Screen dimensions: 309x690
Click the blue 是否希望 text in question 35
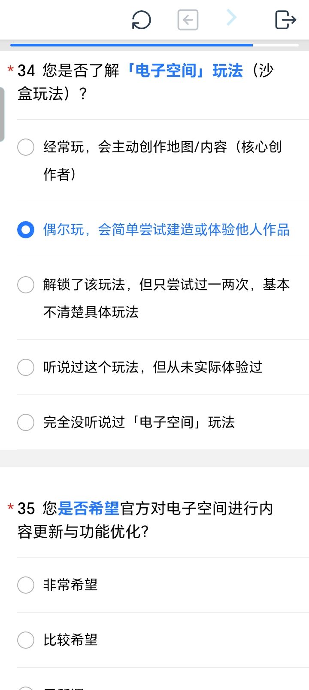(x=88, y=508)
